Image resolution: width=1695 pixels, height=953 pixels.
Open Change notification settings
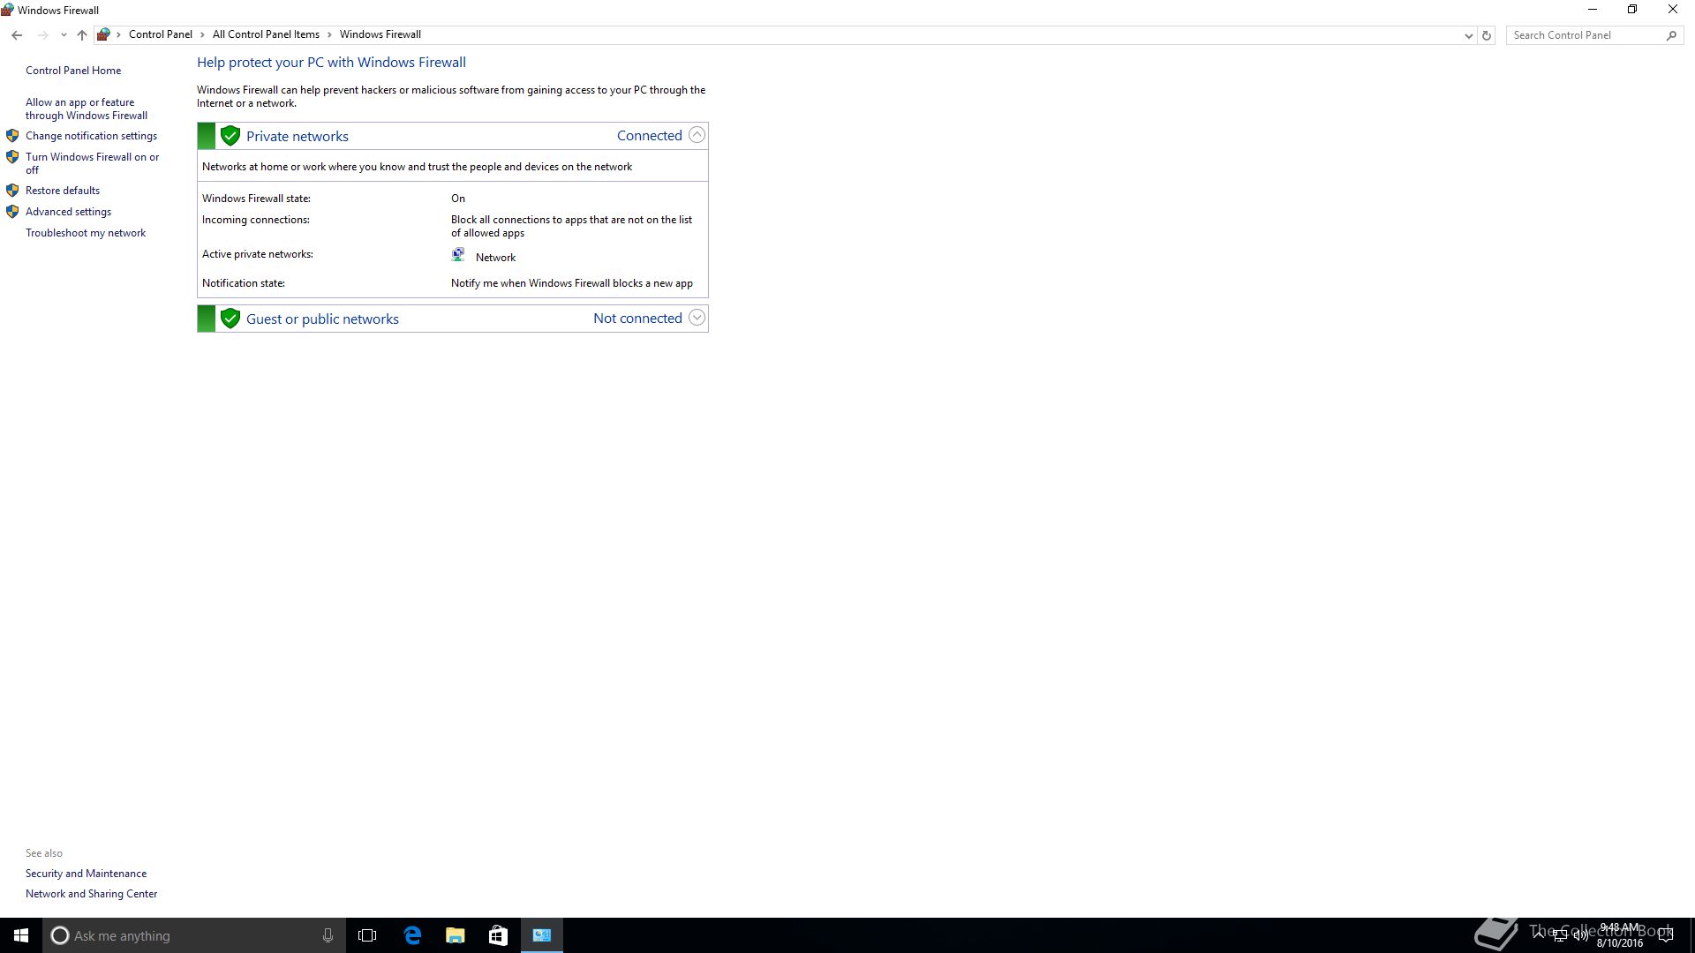[91, 136]
